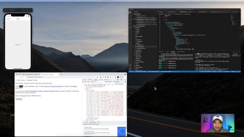
Task: Enable the Dark Theme checkbox
Action: [x=16, y=80]
